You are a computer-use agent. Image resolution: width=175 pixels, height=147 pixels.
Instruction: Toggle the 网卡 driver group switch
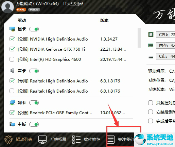click(34, 103)
